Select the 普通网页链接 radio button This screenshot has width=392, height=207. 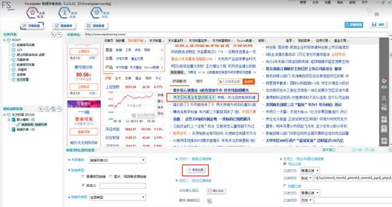coord(83,176)
